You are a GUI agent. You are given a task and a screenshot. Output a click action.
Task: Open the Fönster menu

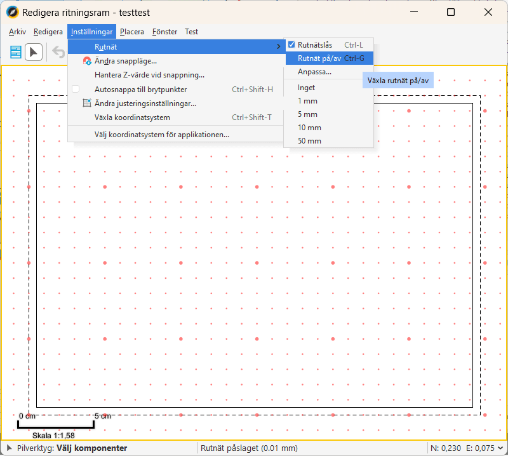click(x=164, y=32)
